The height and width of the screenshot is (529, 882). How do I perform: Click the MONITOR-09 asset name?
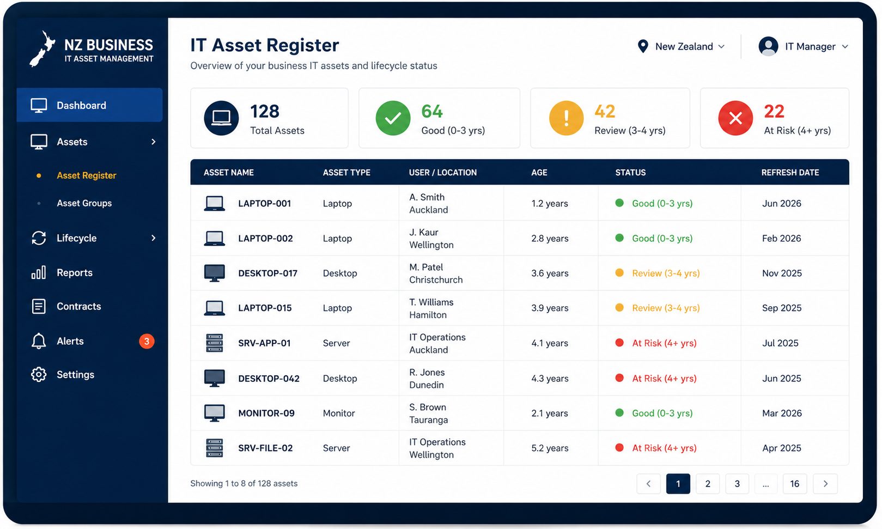[266, 413]
